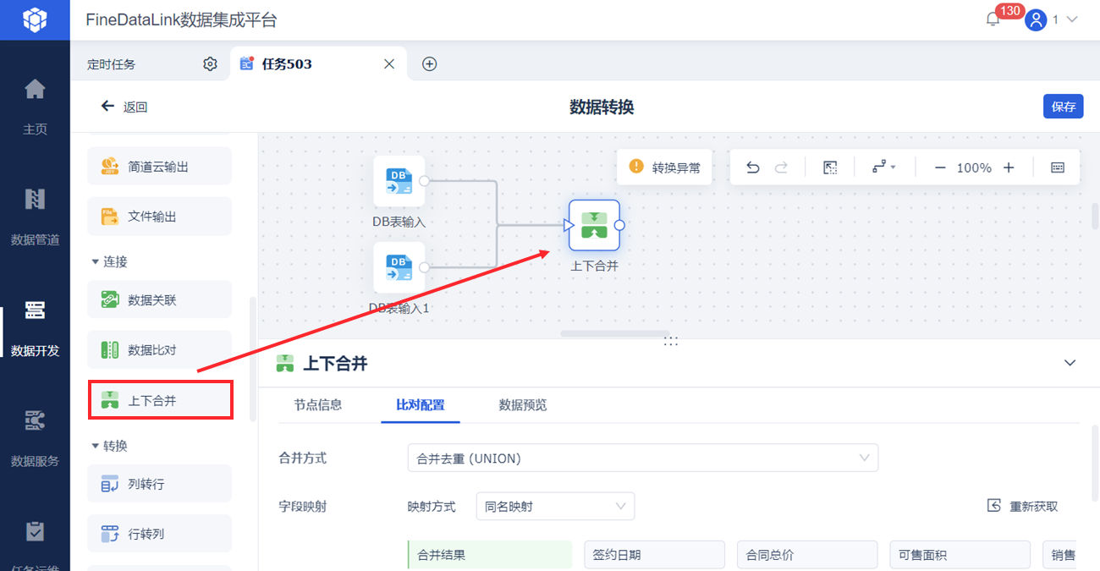The height and width of the screenshot is (571, 1100).
Task: Open the 合并方式 dropdown
Action: tap(643, 458)
